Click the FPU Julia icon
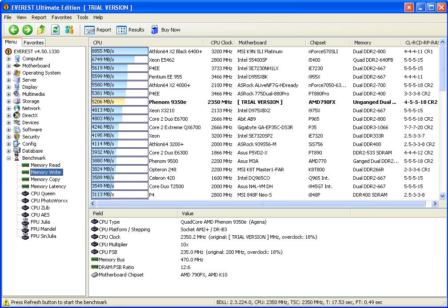 25,222
